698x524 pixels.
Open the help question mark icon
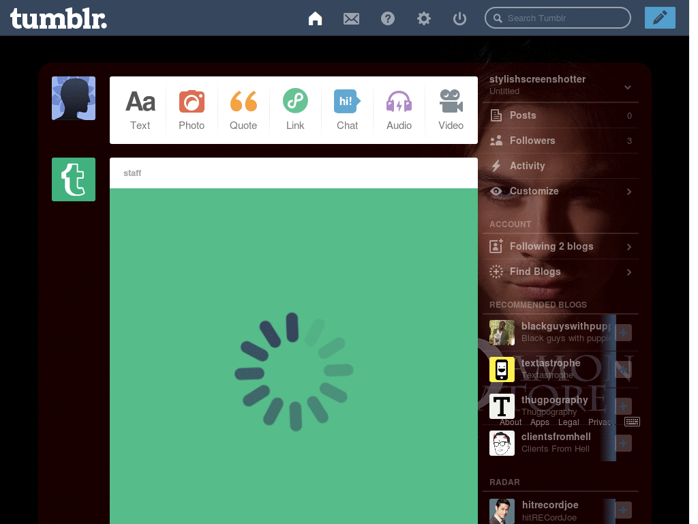point(388,18)
